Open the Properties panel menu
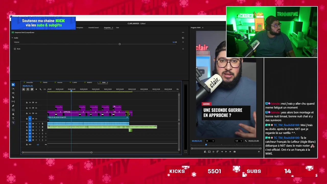This screenshot has height=184, width=327. pyautogui.click(x=112, y=28)
